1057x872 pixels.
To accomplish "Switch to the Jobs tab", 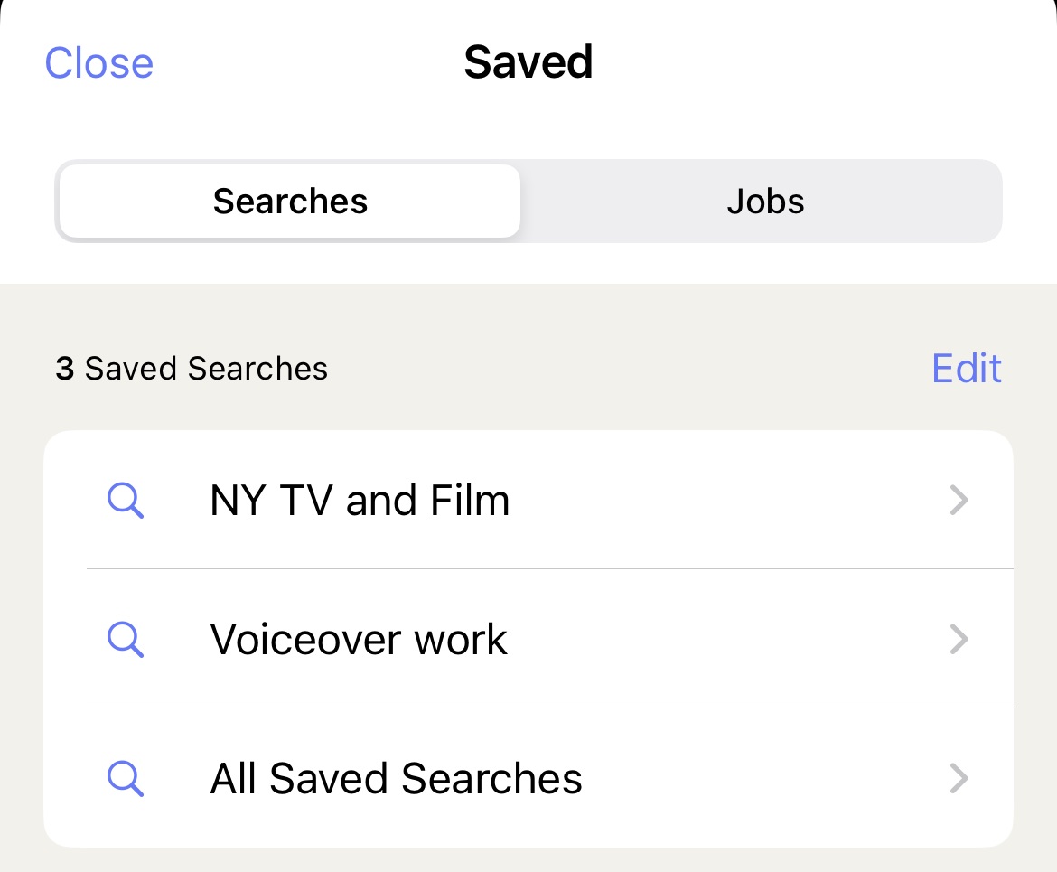I will pyautogui.click(x=765, y=201).
